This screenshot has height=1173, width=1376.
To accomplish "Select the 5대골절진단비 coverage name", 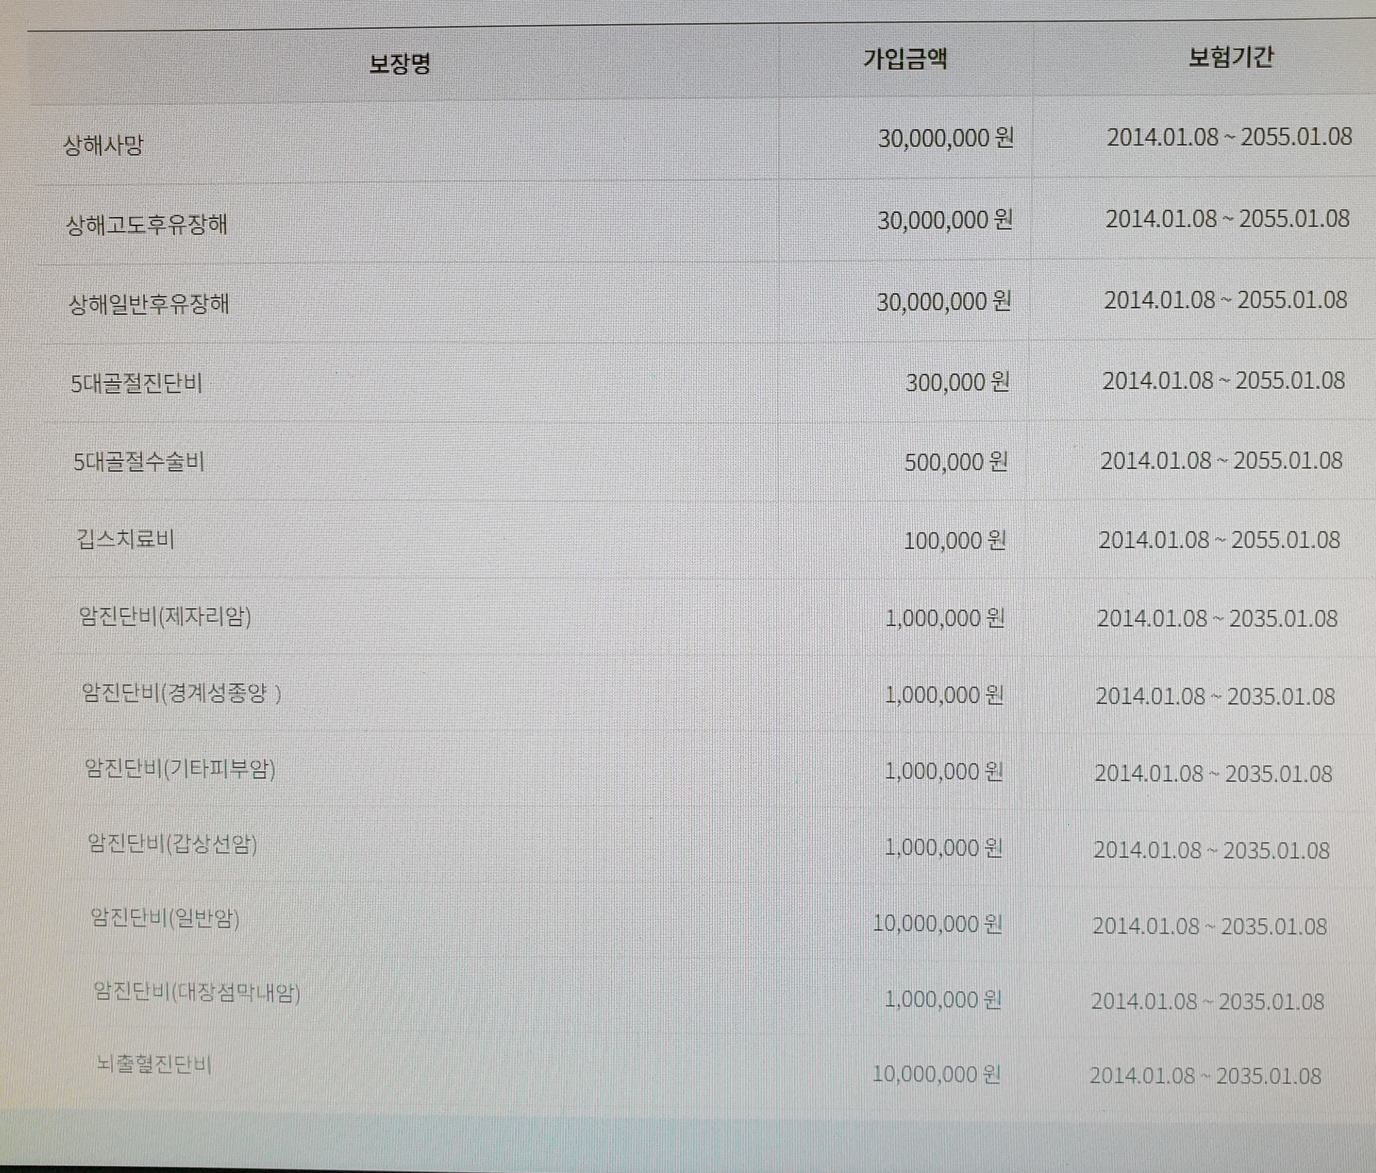I will [137, 383].
